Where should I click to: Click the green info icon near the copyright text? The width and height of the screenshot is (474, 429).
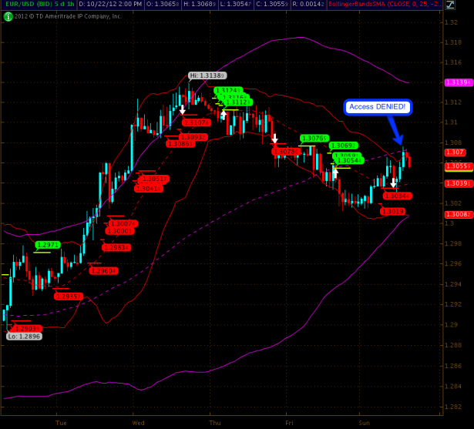[x=8, y=16]
